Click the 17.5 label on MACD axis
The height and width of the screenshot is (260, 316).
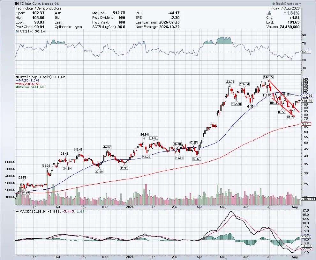pos(306,211)
